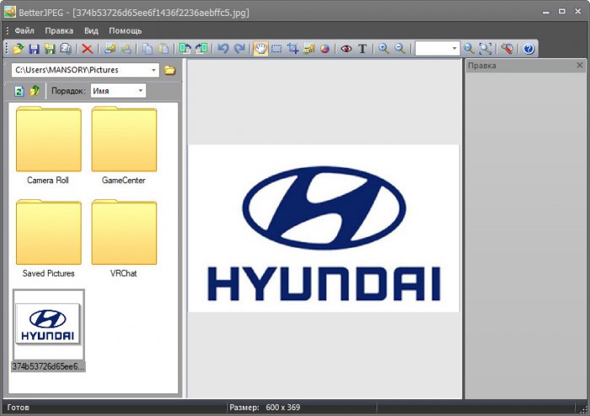The width and height of the screenshot is (590, 416).
Task: Undo the last edit
Action: tap(223, 49)
